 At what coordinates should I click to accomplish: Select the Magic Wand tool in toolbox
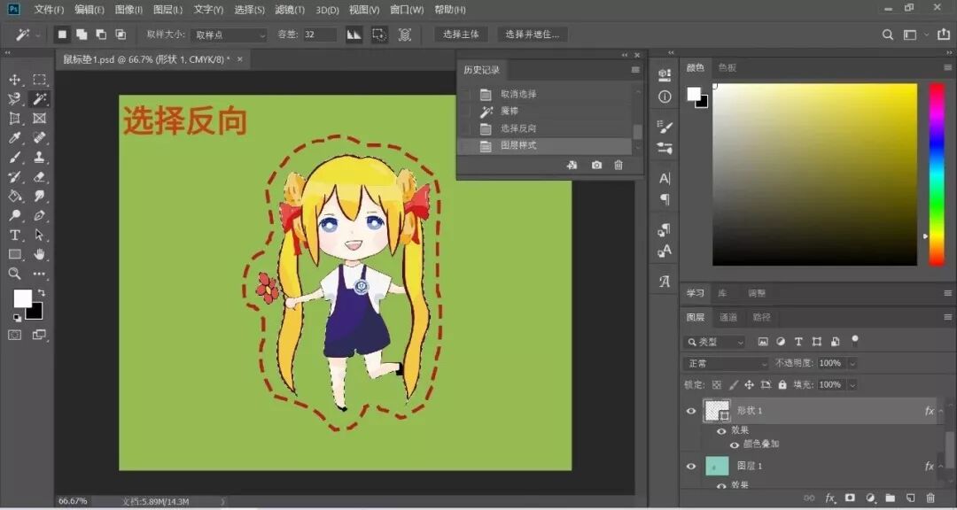point(40,99)
